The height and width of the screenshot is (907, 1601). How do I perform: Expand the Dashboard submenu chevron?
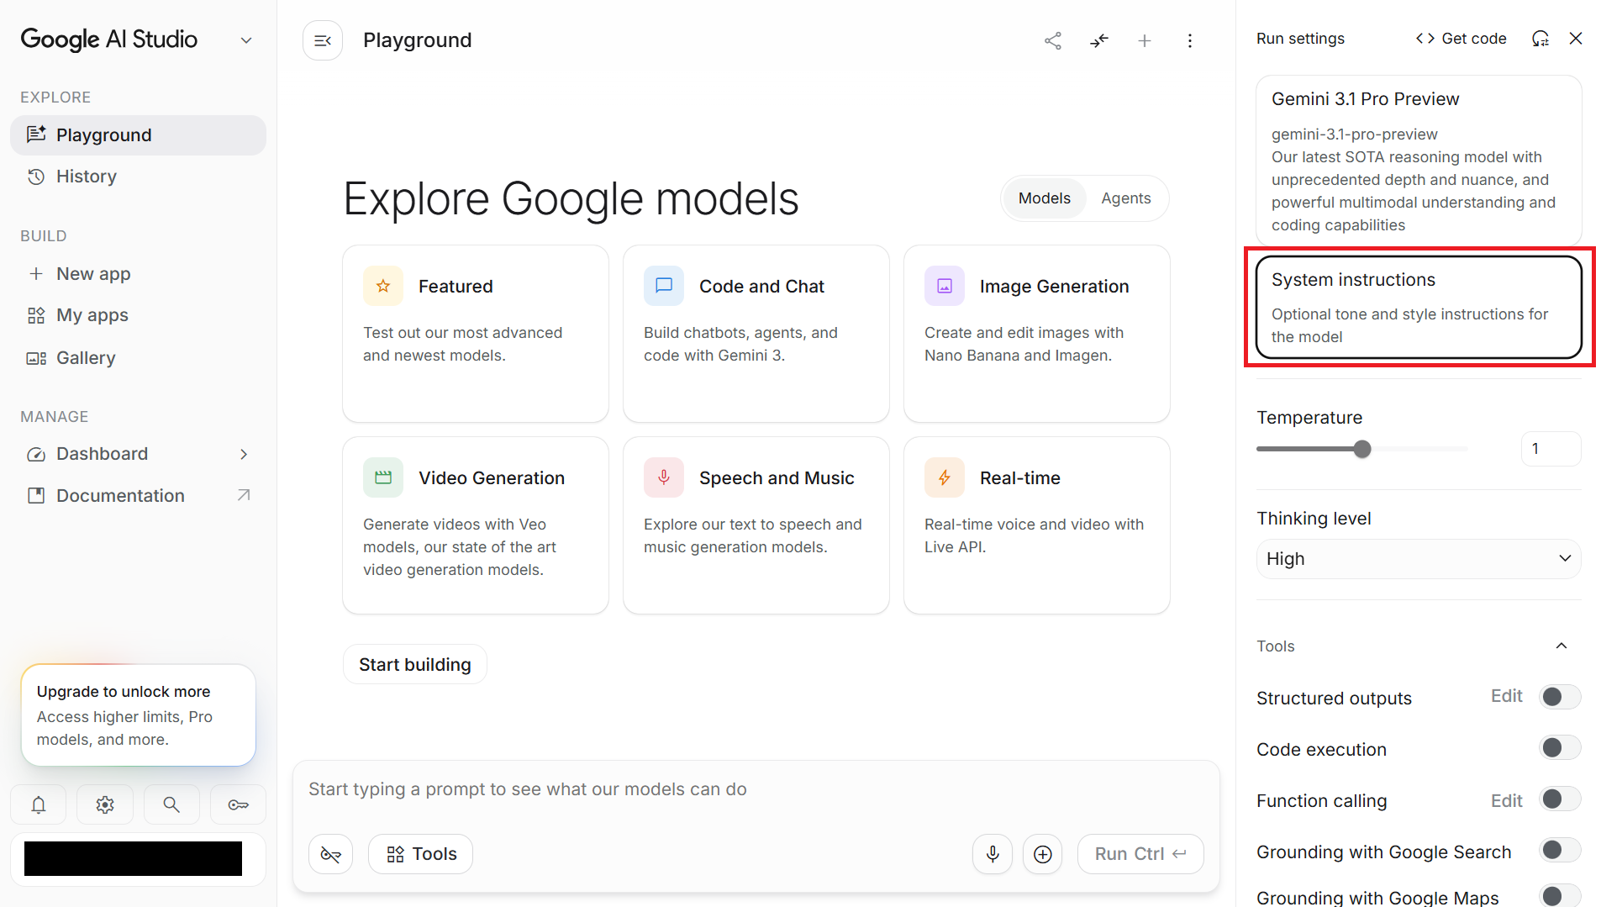pyautogui.click(x=244, y=454)
